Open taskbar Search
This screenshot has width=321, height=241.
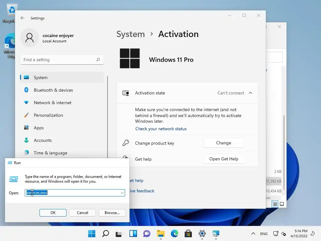click(106, 233)
